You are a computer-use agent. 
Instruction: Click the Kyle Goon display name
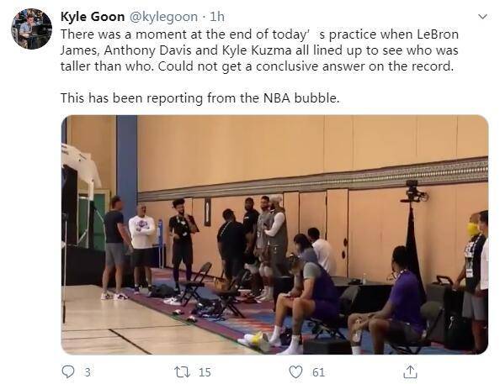pyautogui.click(x=93, y=17)
